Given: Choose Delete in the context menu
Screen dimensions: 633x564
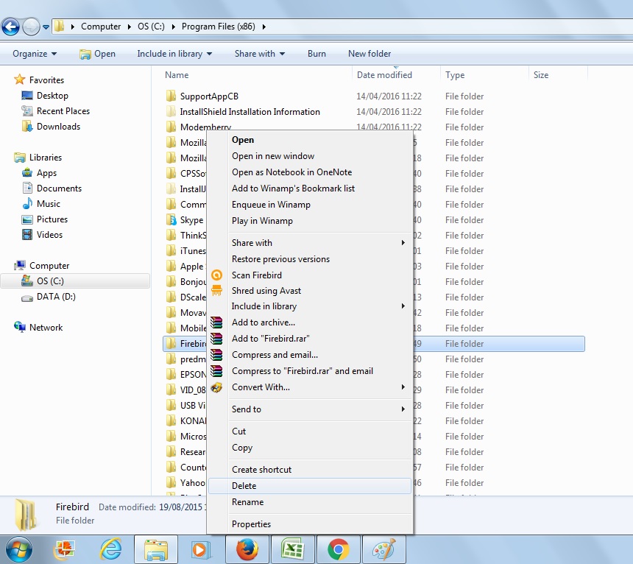Looking at the screenshot, I should point(310,486).
